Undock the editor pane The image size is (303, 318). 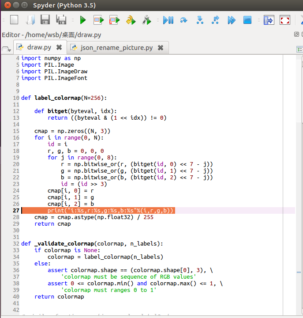click(x=296, y=34)
